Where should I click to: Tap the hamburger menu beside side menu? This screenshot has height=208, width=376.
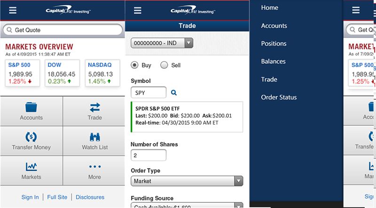356,10
